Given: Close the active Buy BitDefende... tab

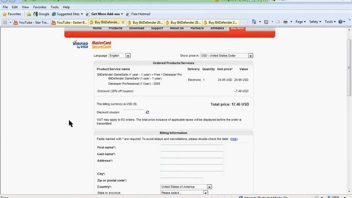Looking at the screenshot, I should click(123, 22).
